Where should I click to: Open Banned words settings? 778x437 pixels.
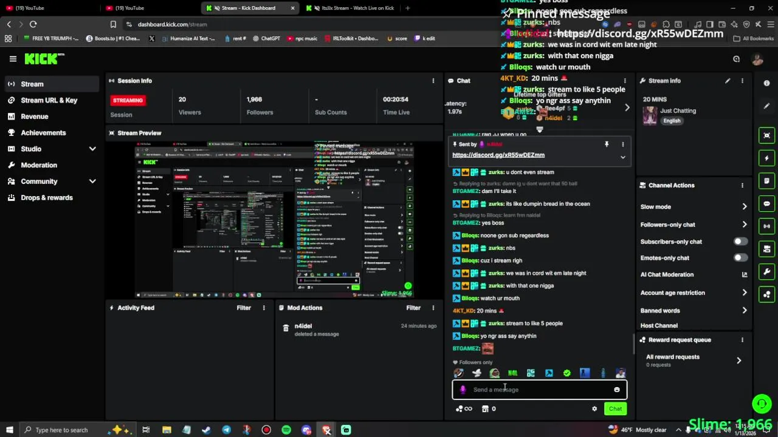click(694, 311)
